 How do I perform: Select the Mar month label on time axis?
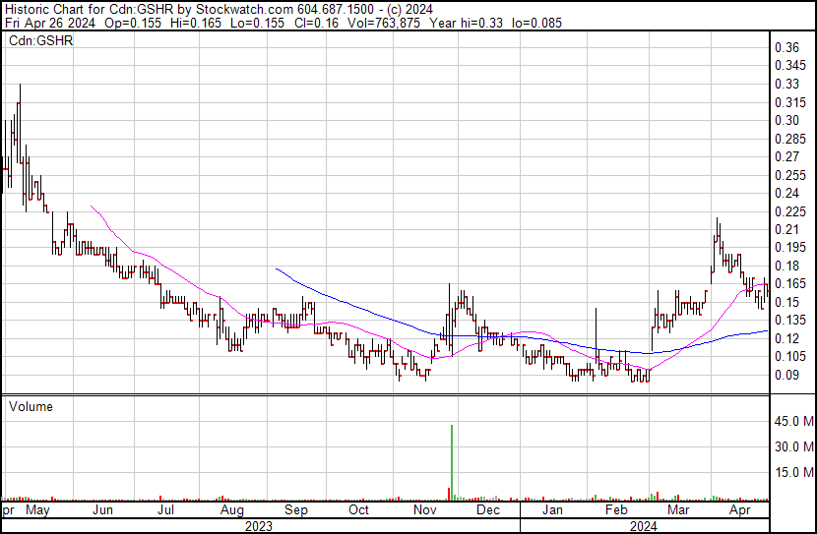coord(679,511)
